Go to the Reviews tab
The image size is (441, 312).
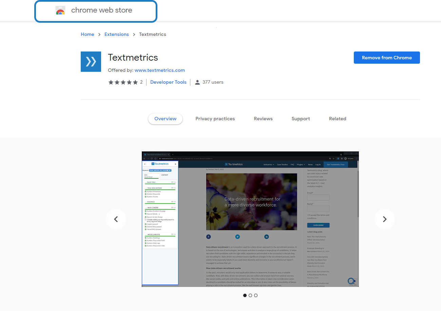point(263,119)
